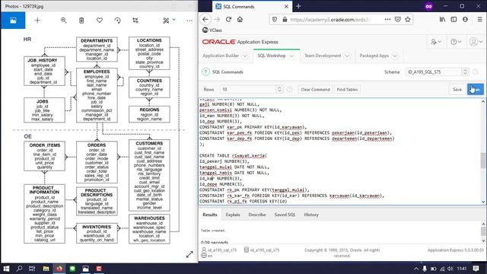This screenshot has height=274, width=487.
Task: Click the Oracle Application Express logo
Action: click(240, 42)
